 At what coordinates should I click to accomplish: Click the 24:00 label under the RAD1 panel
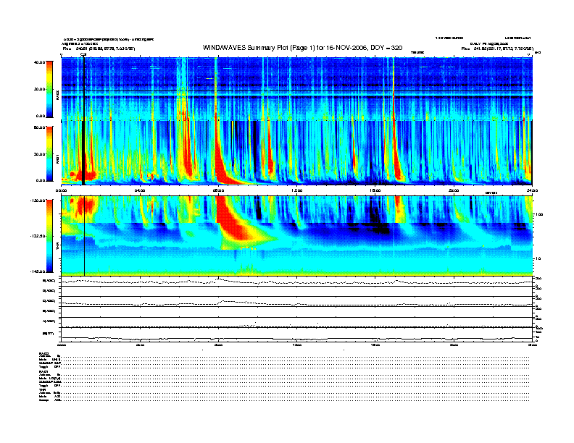532,190
